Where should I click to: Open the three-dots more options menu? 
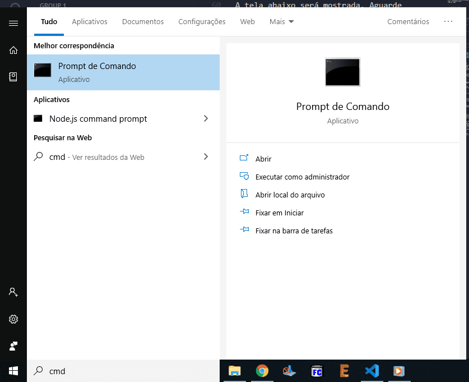coord(448,21)
